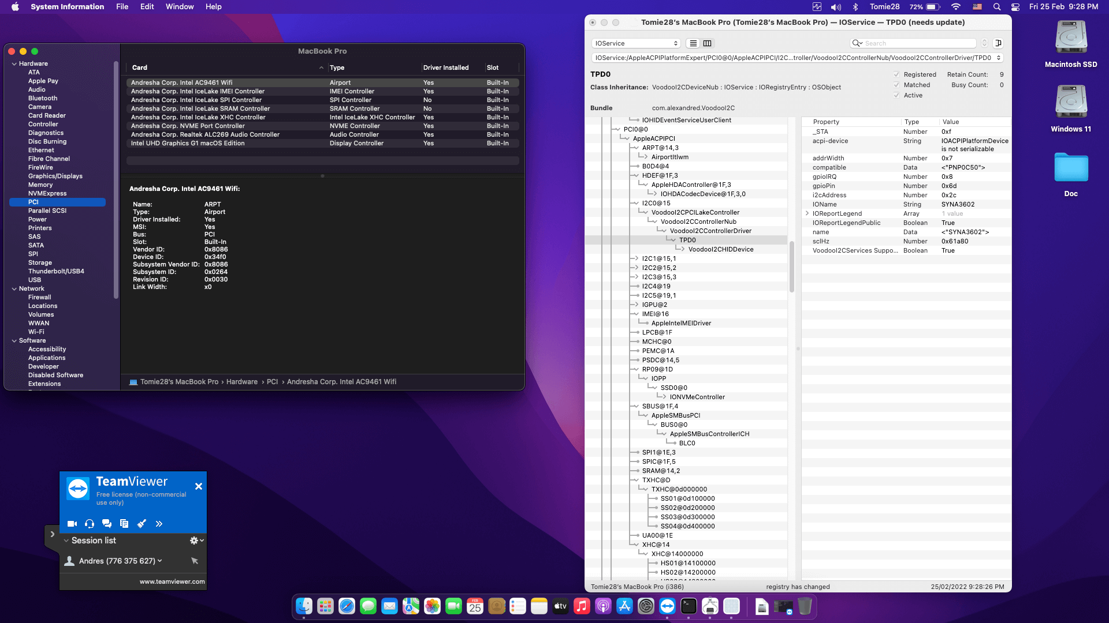Click the TeamViewer remote control cursor icon

point(195,561)
